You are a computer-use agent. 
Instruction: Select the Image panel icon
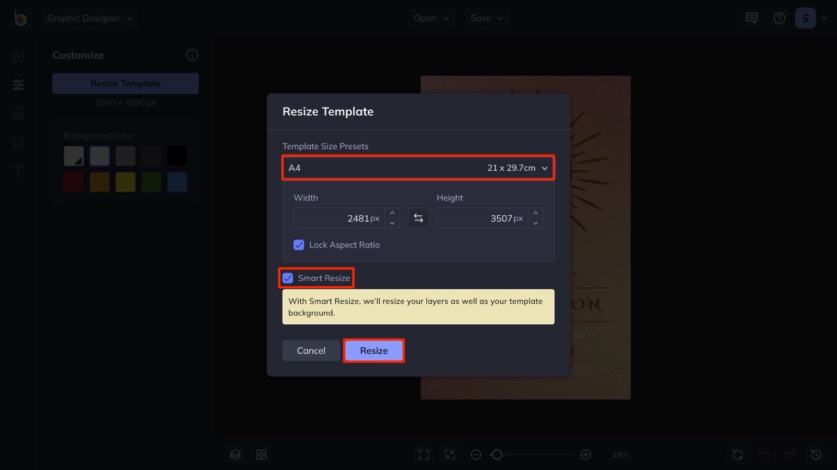point(18,56)
